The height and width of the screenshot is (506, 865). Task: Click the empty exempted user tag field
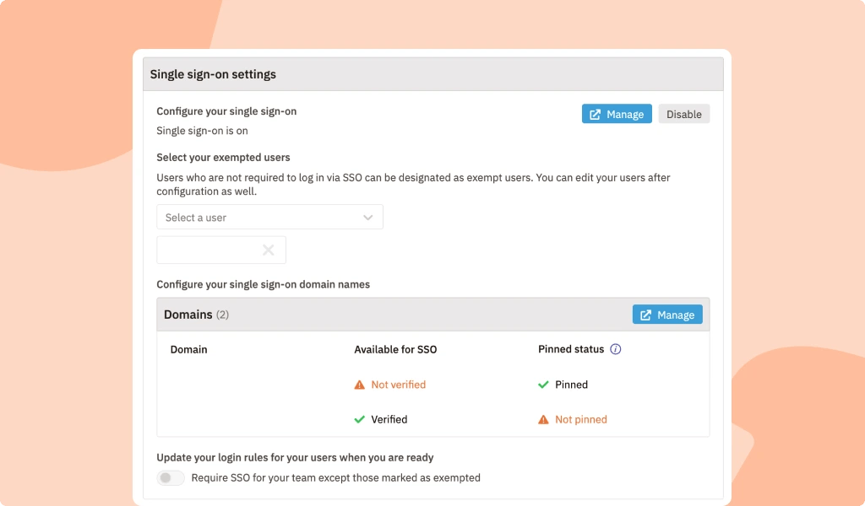[207, 250]
